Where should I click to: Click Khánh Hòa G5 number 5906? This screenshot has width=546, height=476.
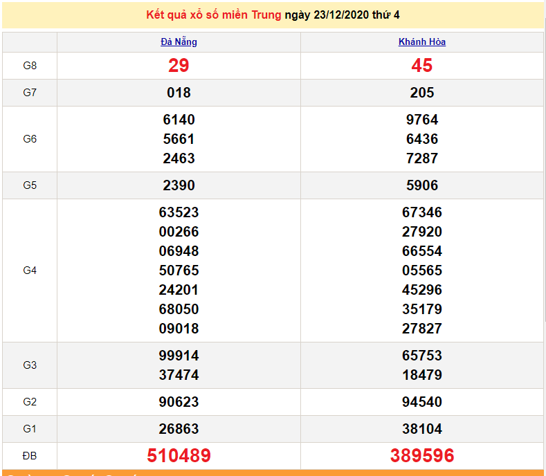pos(421,185)
